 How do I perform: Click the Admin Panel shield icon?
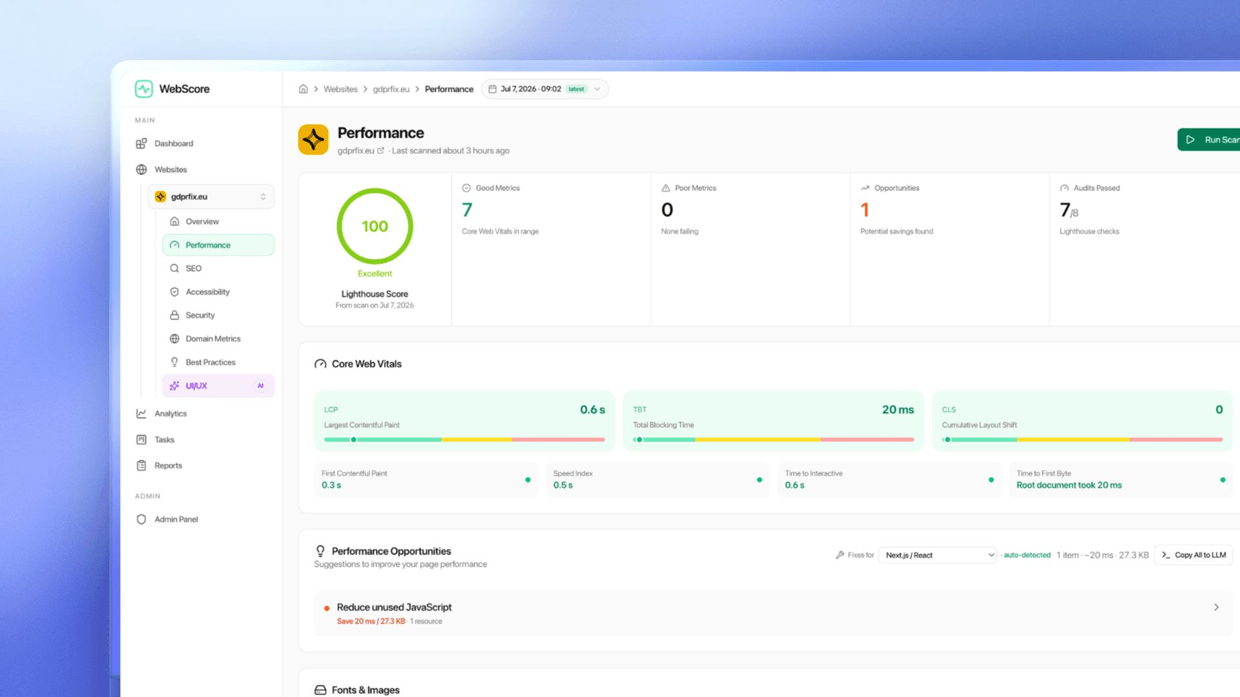coord(141,520)
